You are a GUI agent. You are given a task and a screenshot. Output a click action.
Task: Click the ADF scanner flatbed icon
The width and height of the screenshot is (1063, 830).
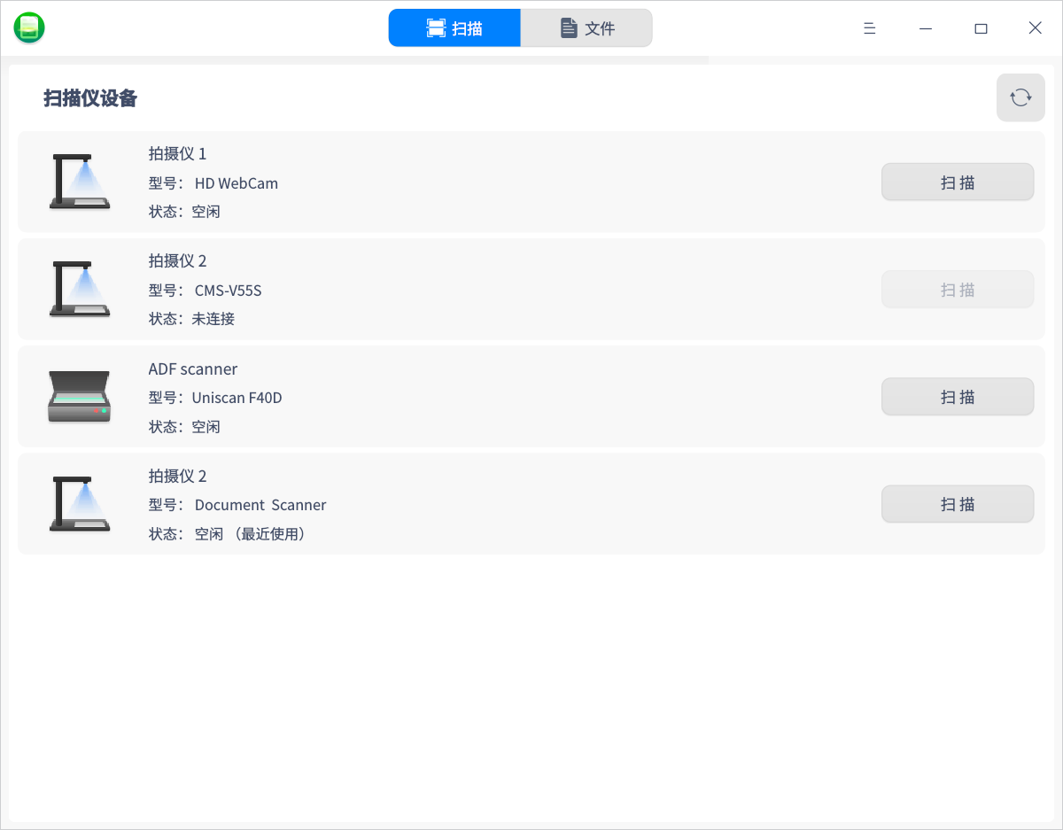pos(80,396)
